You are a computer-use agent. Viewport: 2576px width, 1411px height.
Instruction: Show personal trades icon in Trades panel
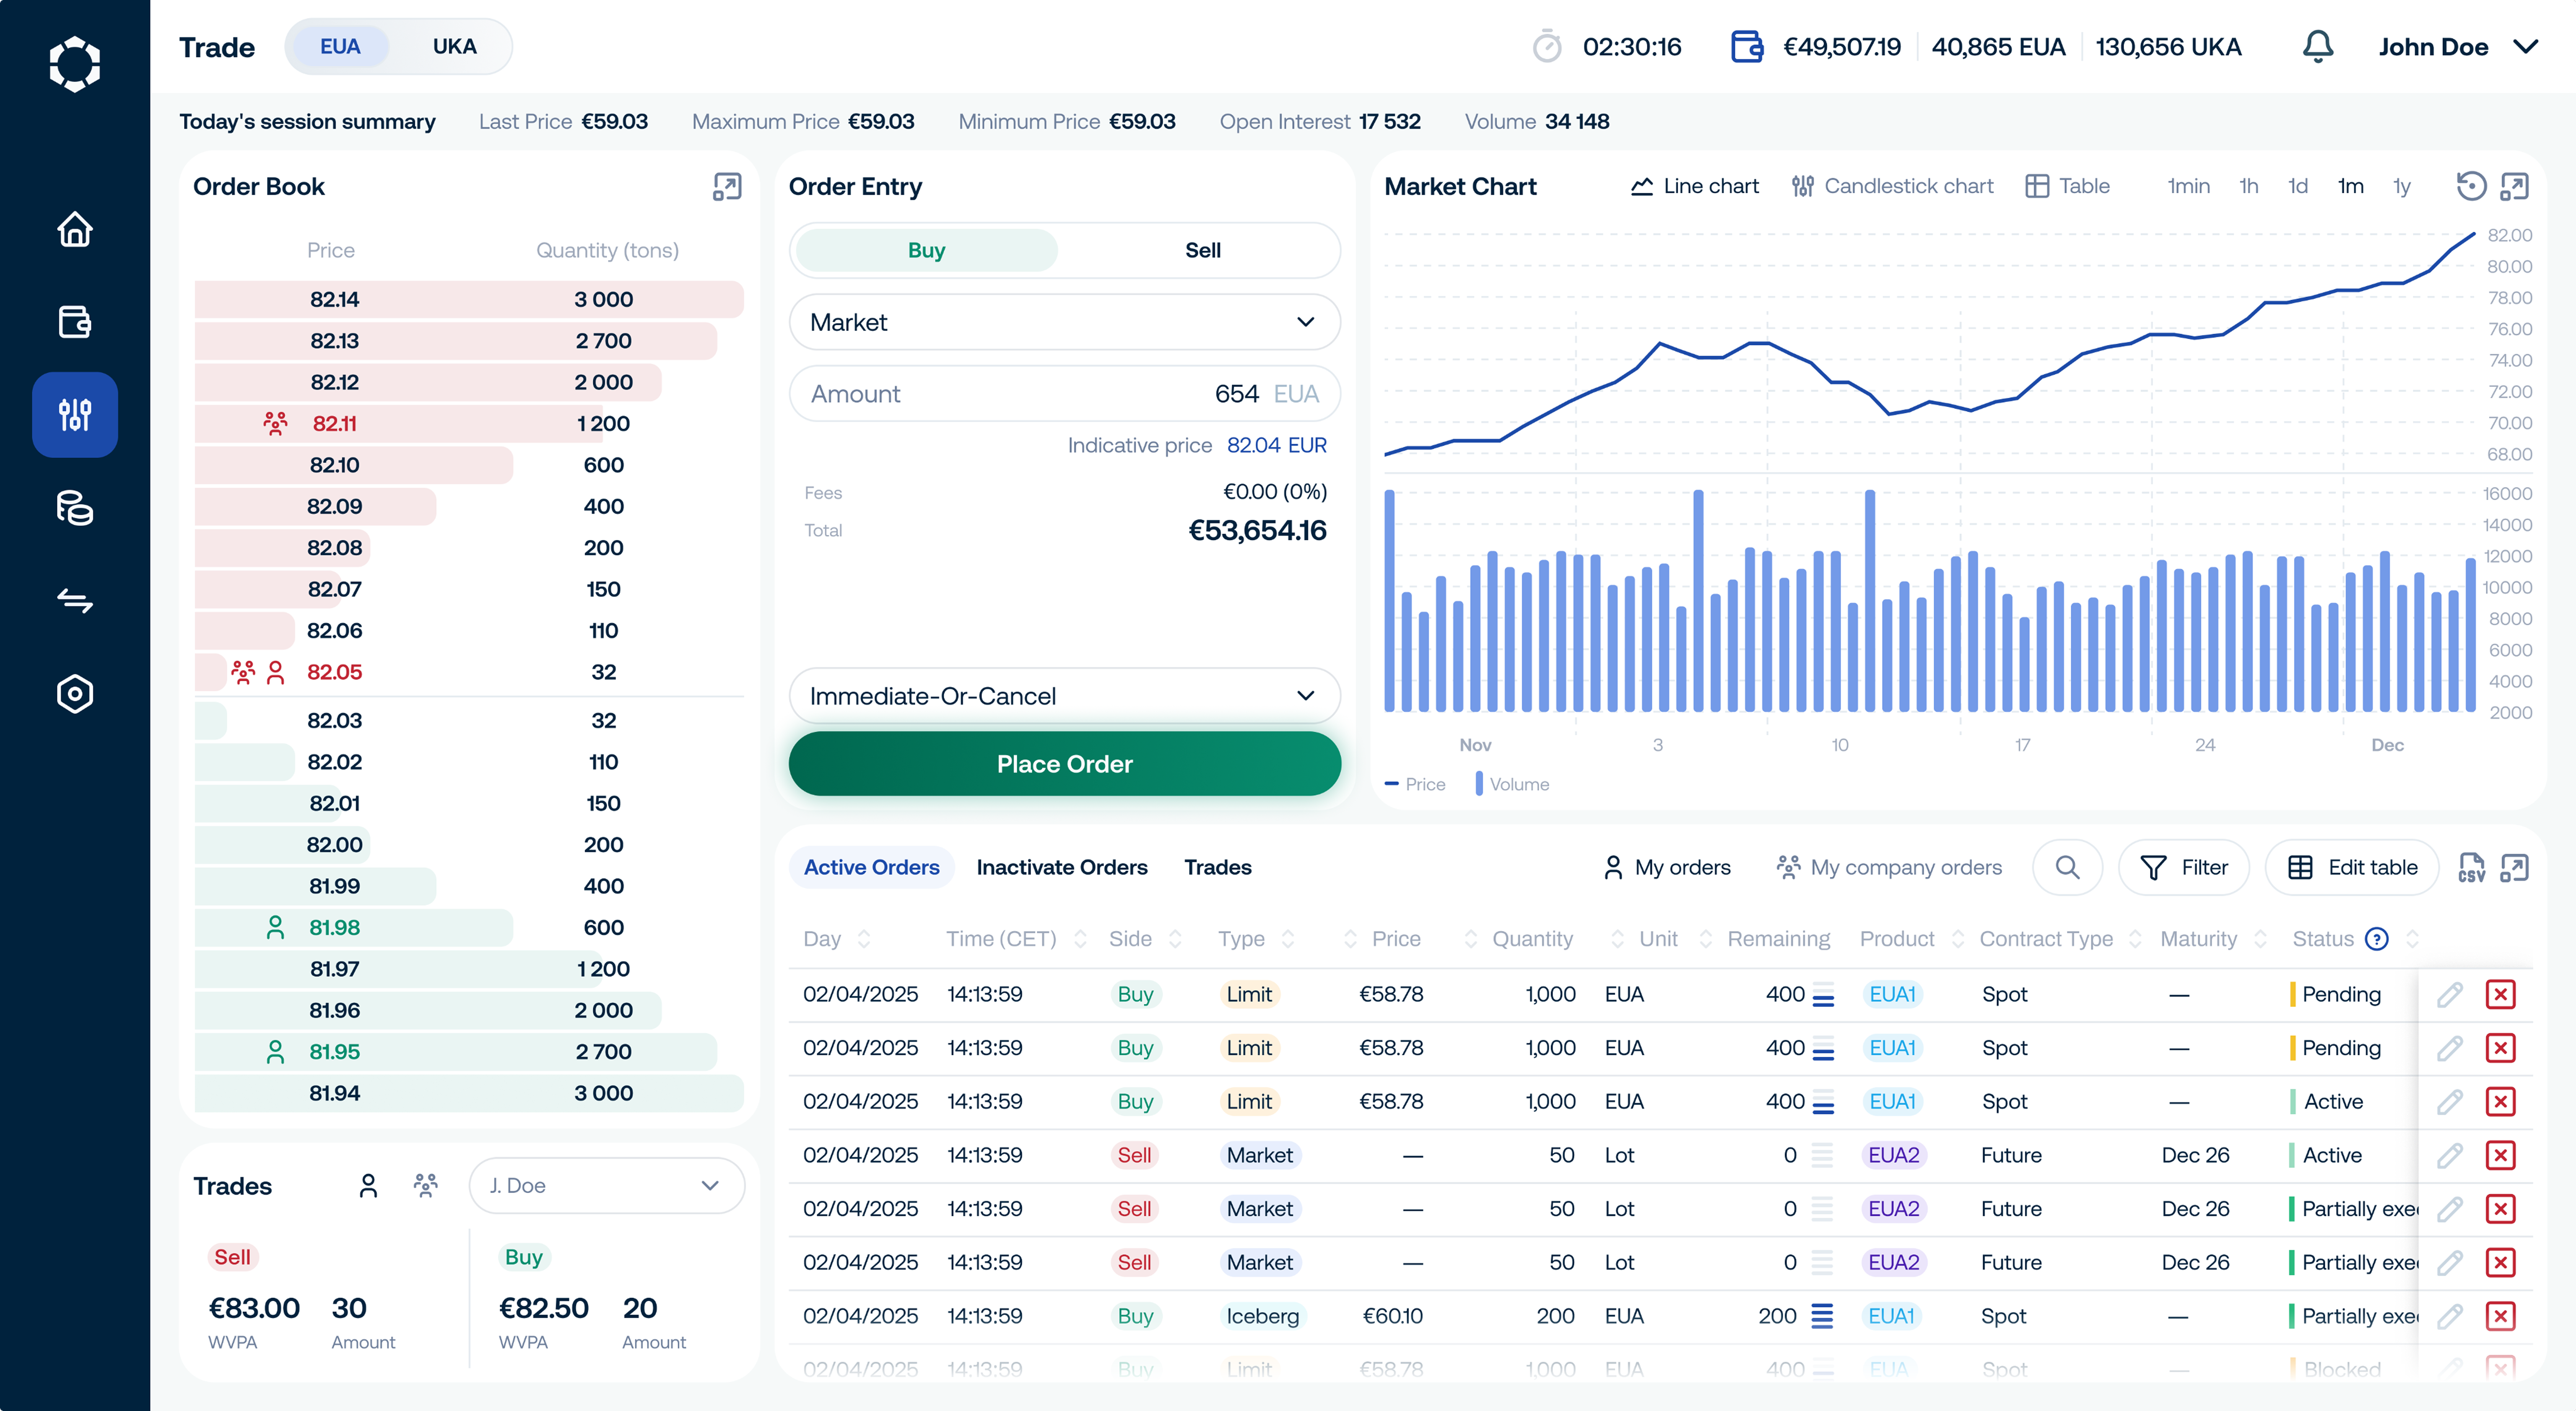click(x=368, y=1186)
